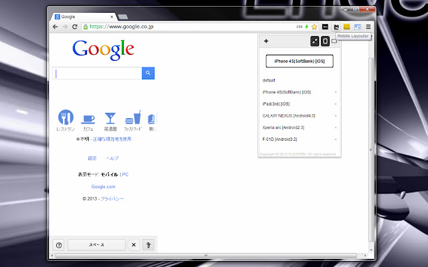Focus the Google search input field
This screenshot has width=428, height=267.
(x=97, y=73)
